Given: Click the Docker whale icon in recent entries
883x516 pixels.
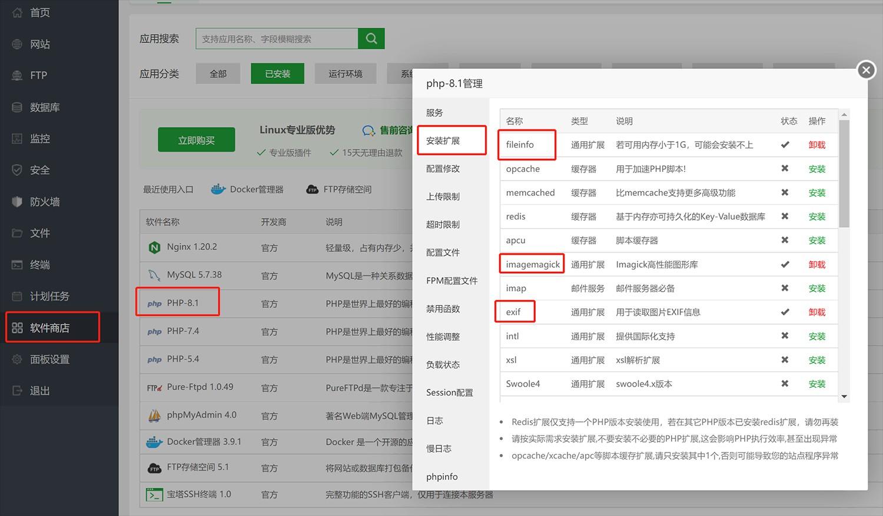Looking at the screenshot, I should [x=218, y=189].
